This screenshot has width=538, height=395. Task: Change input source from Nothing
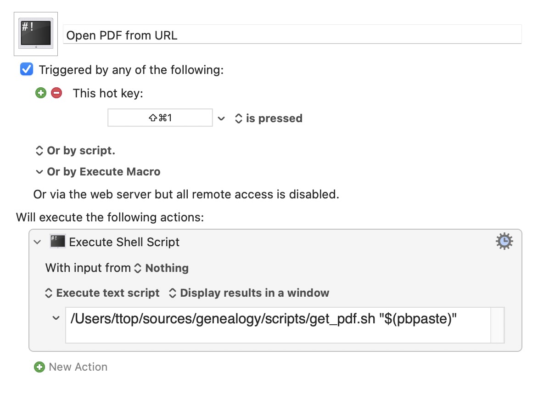point(162,268)
